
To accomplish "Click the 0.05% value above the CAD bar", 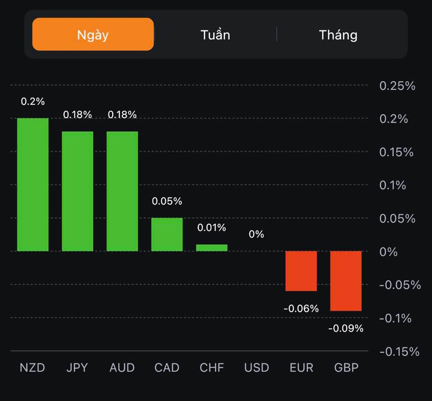I will point(167,201).
